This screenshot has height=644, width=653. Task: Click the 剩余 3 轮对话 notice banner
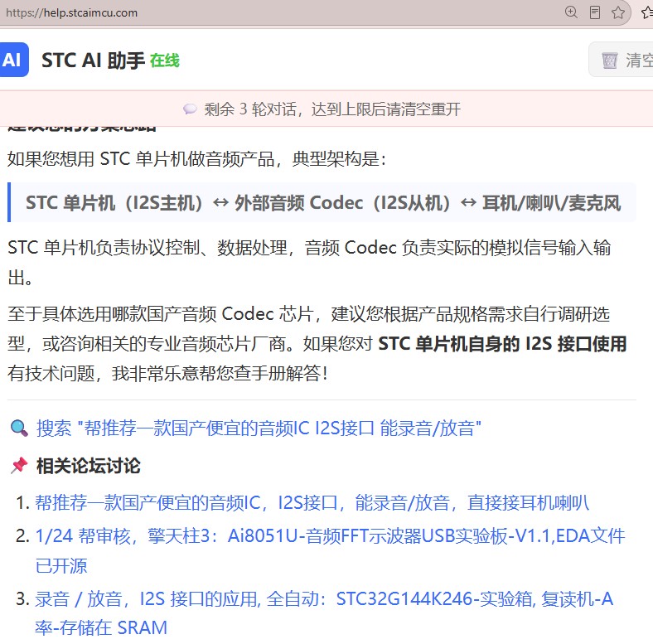pos(326,109)
